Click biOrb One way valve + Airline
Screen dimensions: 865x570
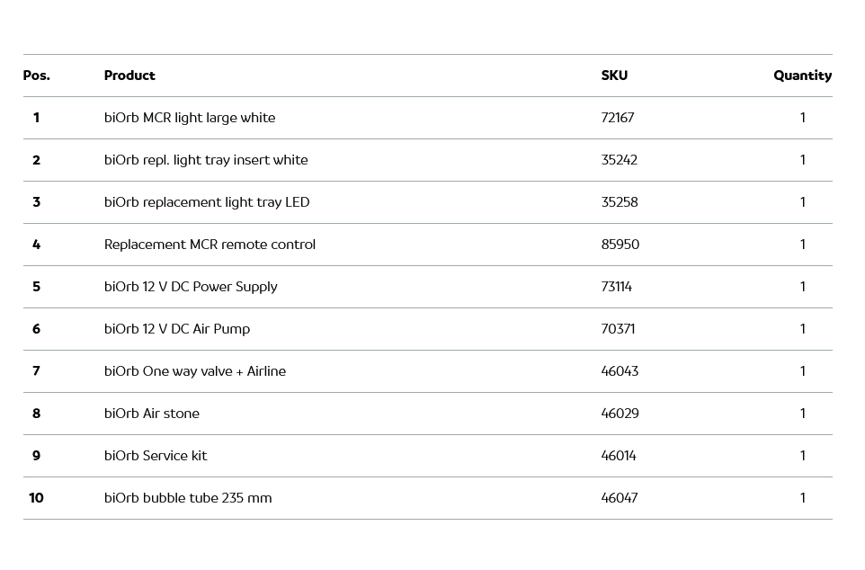coord(195,371)
